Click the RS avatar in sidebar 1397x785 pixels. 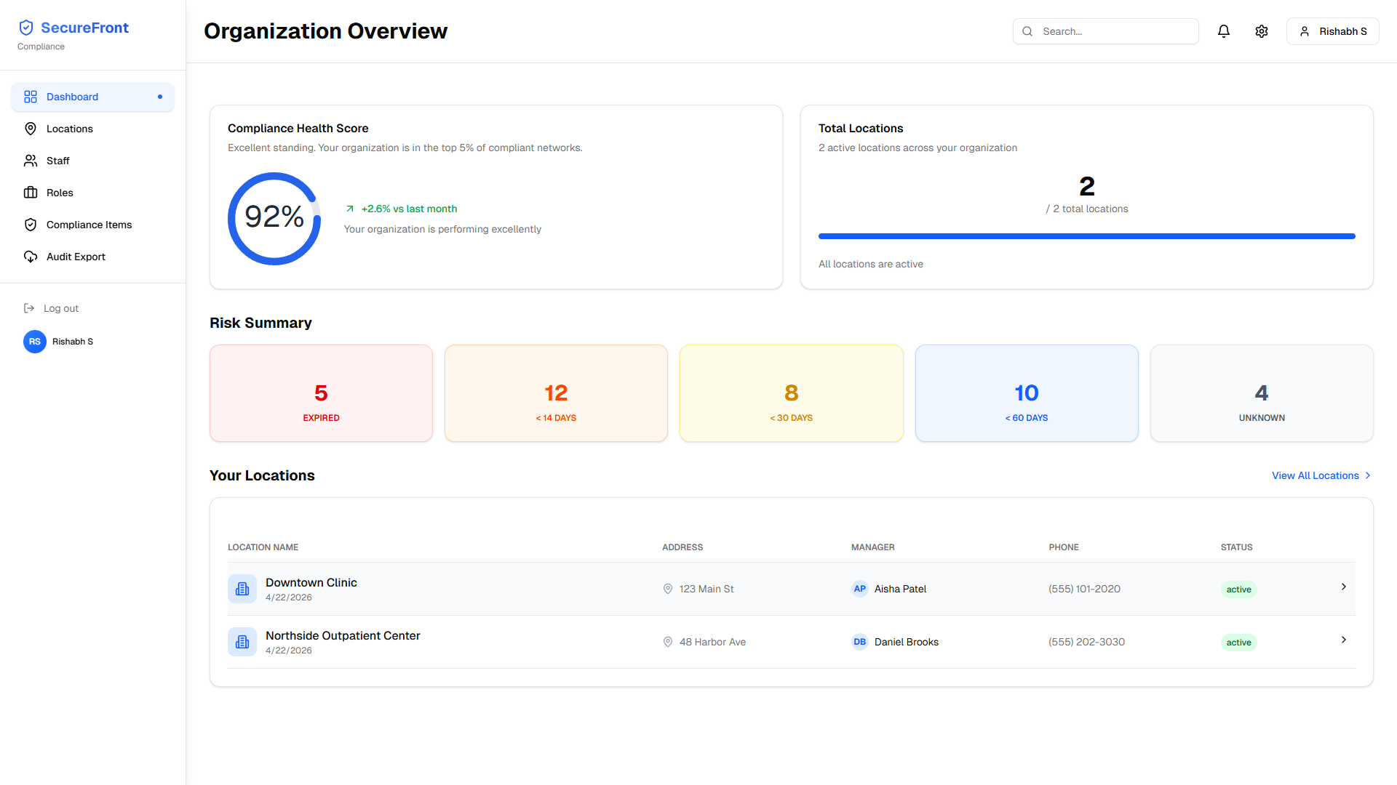click(35, 342)
